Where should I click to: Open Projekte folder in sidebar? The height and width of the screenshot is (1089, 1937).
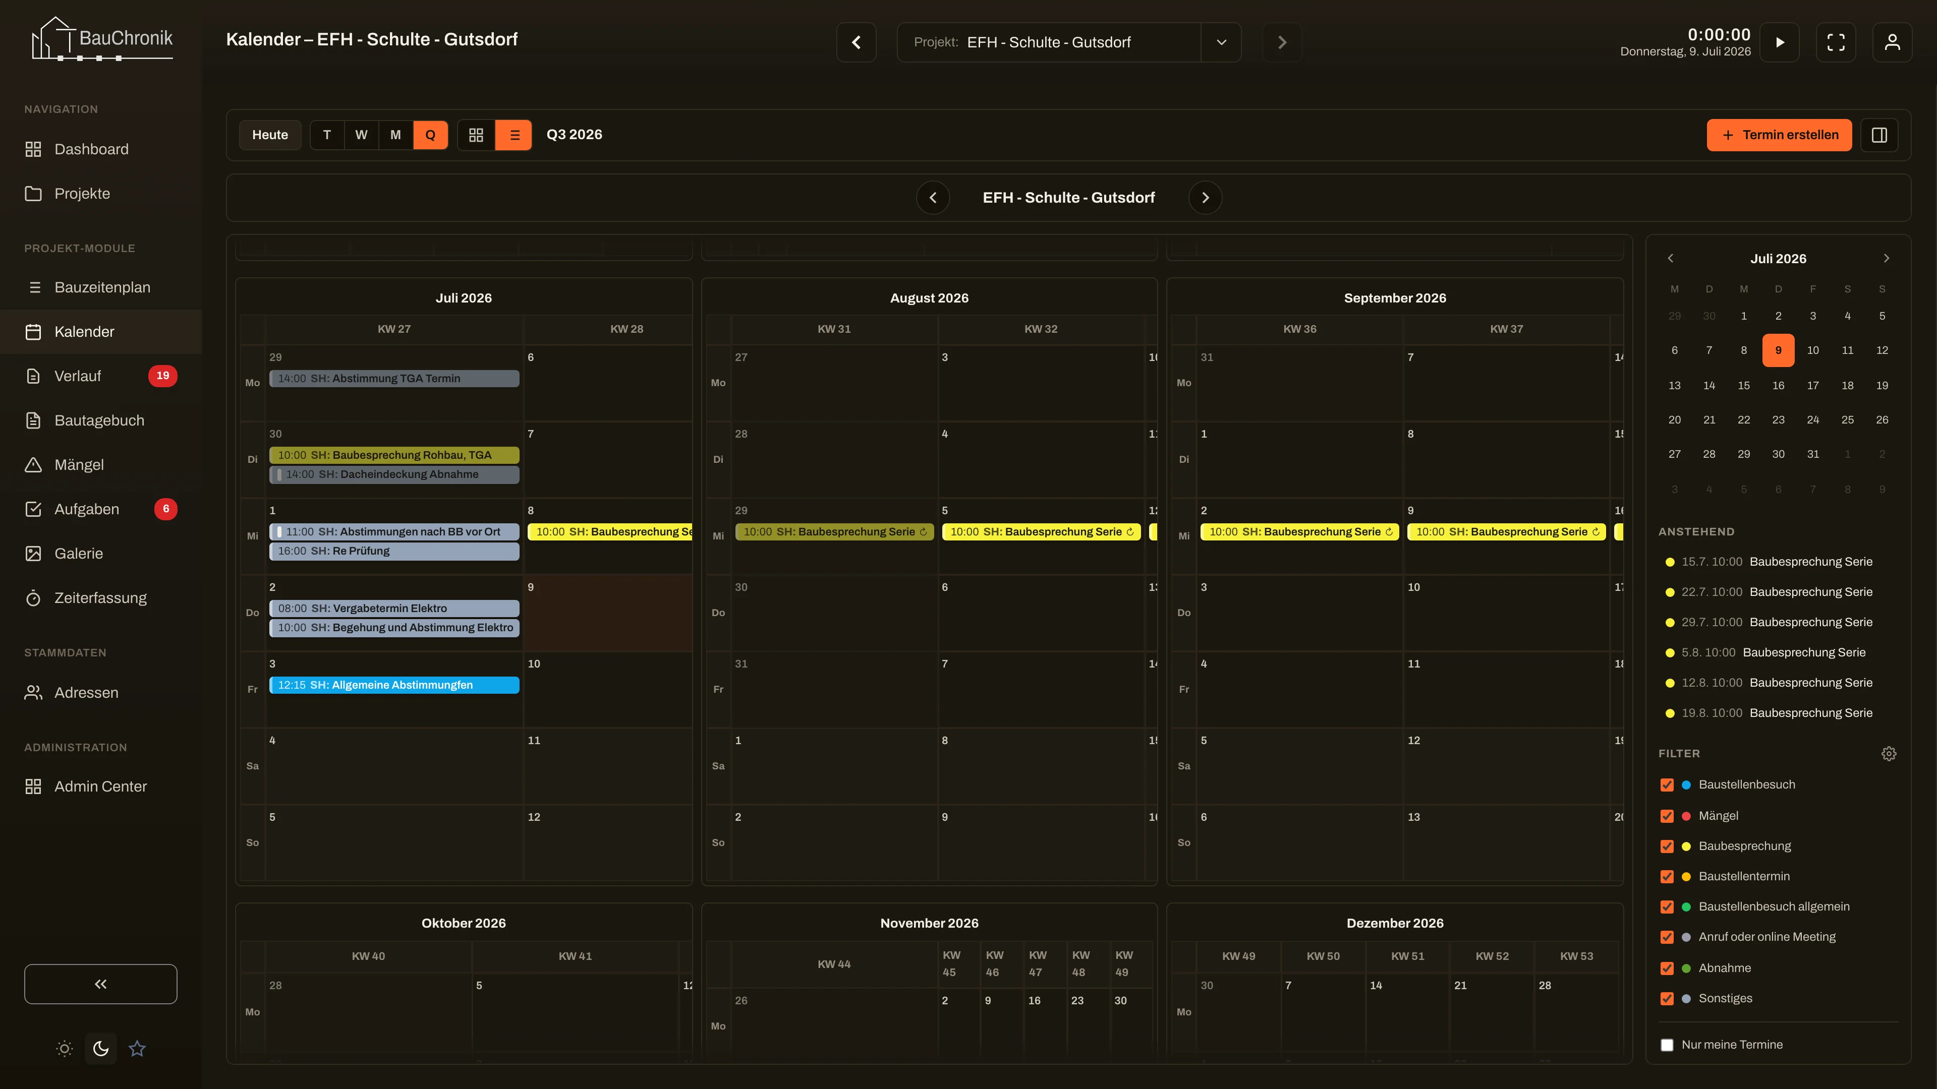click(101, 193)
